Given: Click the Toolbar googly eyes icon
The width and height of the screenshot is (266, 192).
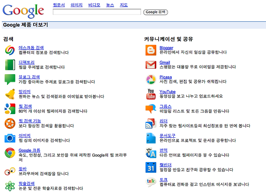Looking at the screenshot, I should pos(10,171).
